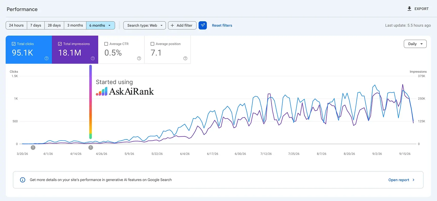This screenshot has width=437, height=201.
Task: Click the Reset filters link
Action: [222, 25]
